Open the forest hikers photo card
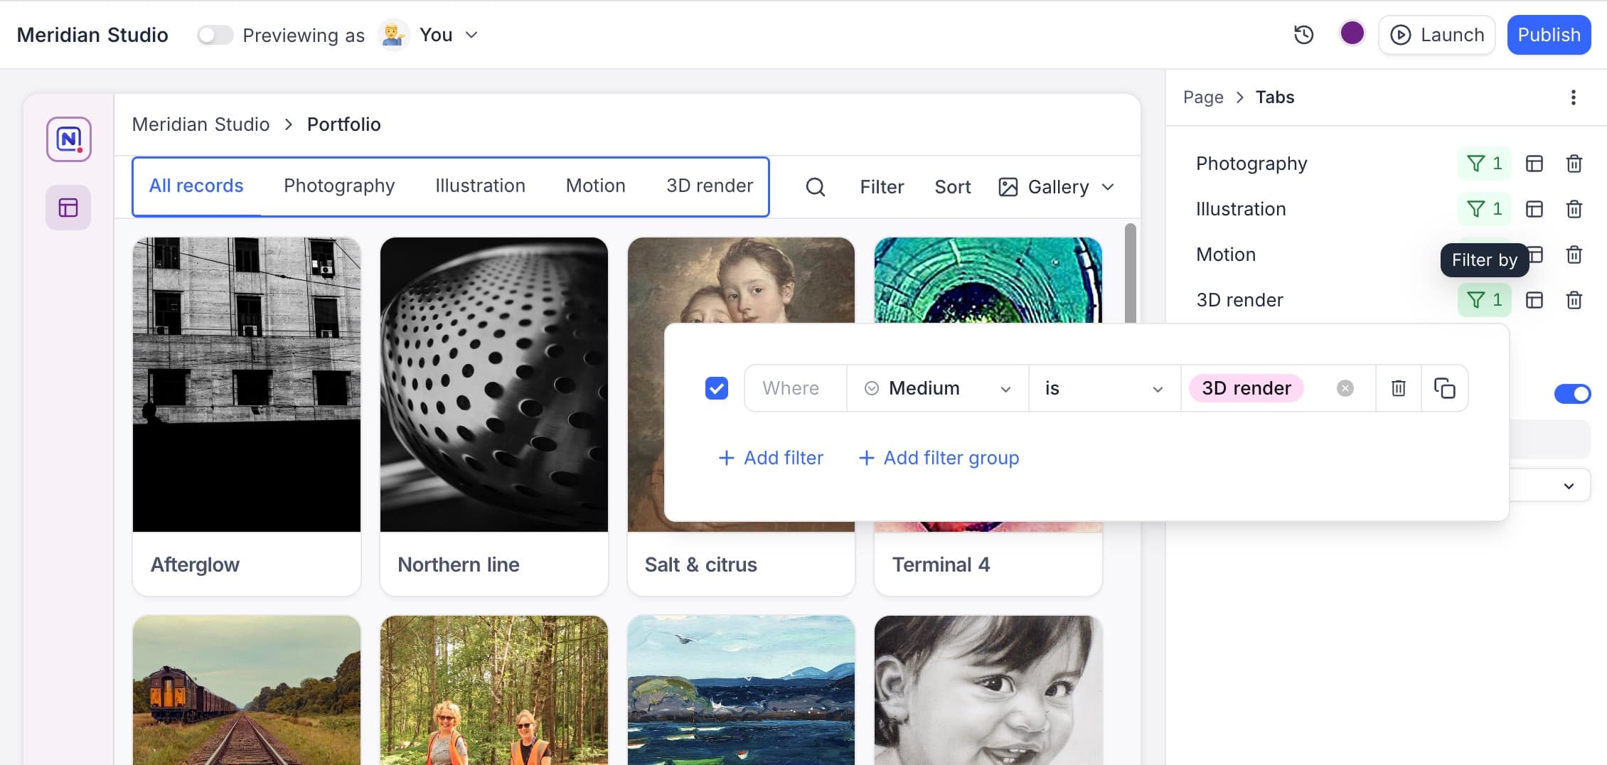 click(x=494, y=690)
